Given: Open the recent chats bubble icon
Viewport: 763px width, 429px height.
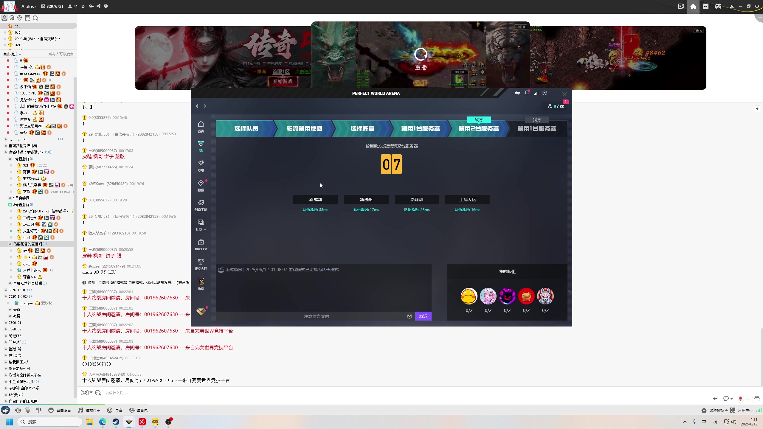Looking at the screenshot, I should click(x=12, y=18).
